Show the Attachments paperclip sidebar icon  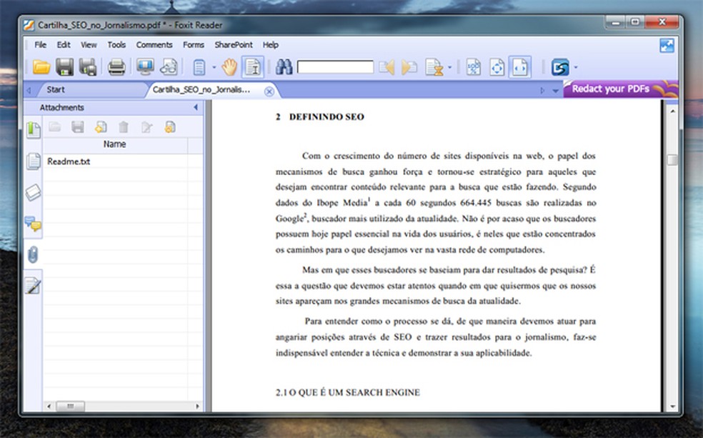33,254
